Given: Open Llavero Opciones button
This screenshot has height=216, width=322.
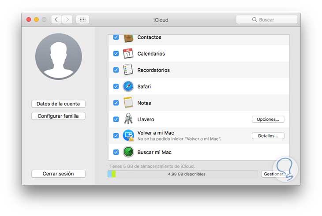Looking at the screenshot, I should [268, 119].
